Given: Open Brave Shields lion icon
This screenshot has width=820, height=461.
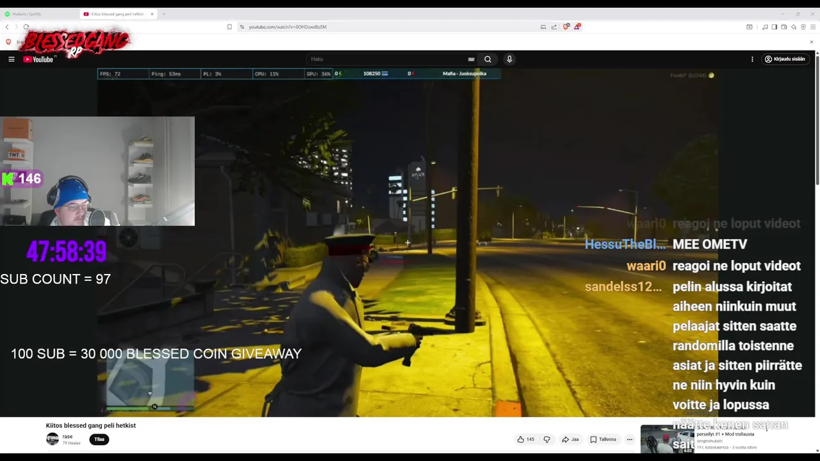Looking at the screenshot, I should (x=566, y=27).
